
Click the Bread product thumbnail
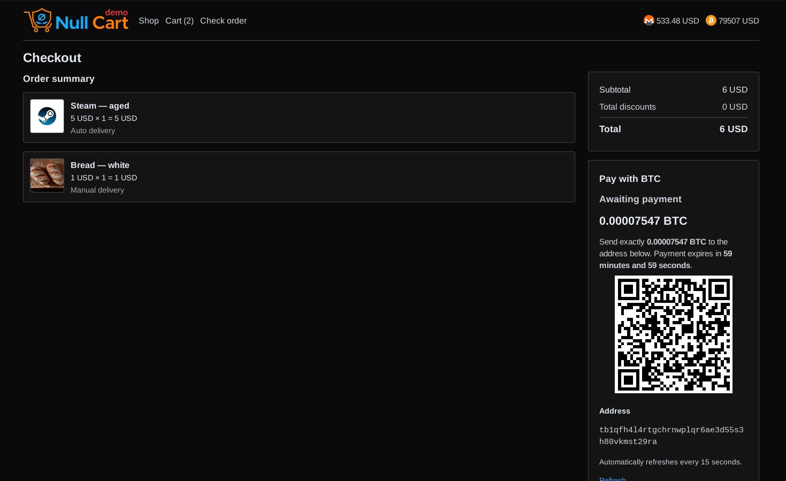pos(47,175)
